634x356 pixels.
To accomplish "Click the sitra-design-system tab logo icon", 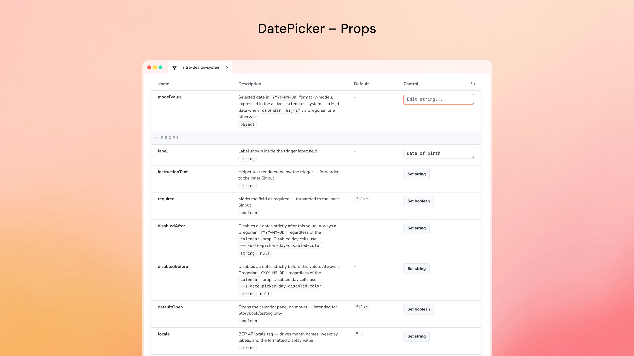I will 174,68.
